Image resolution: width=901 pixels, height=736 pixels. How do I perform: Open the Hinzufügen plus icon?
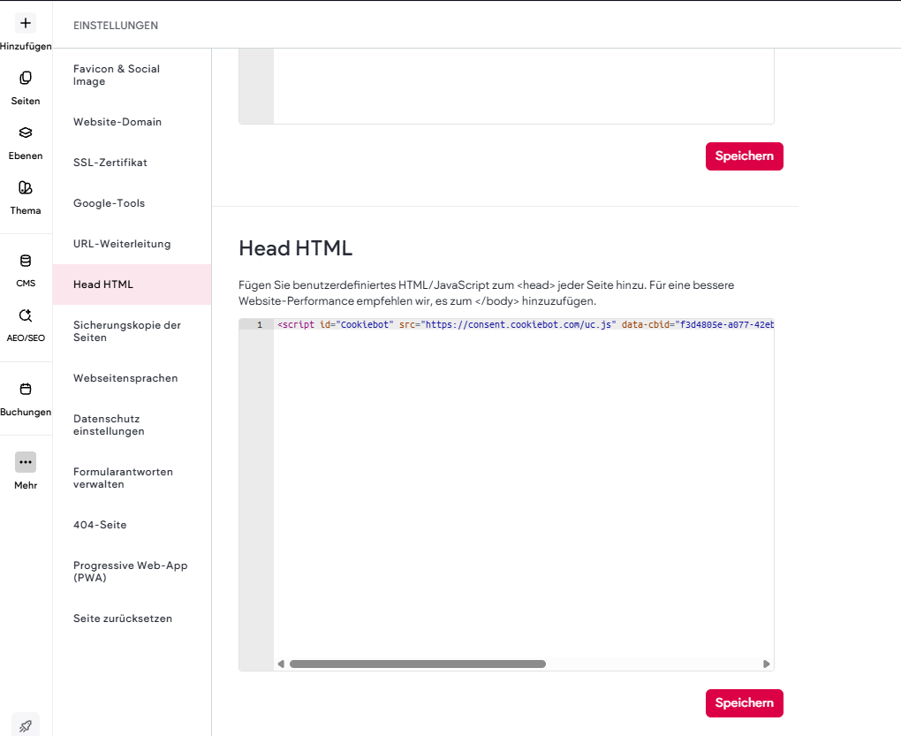pos(26,23)
